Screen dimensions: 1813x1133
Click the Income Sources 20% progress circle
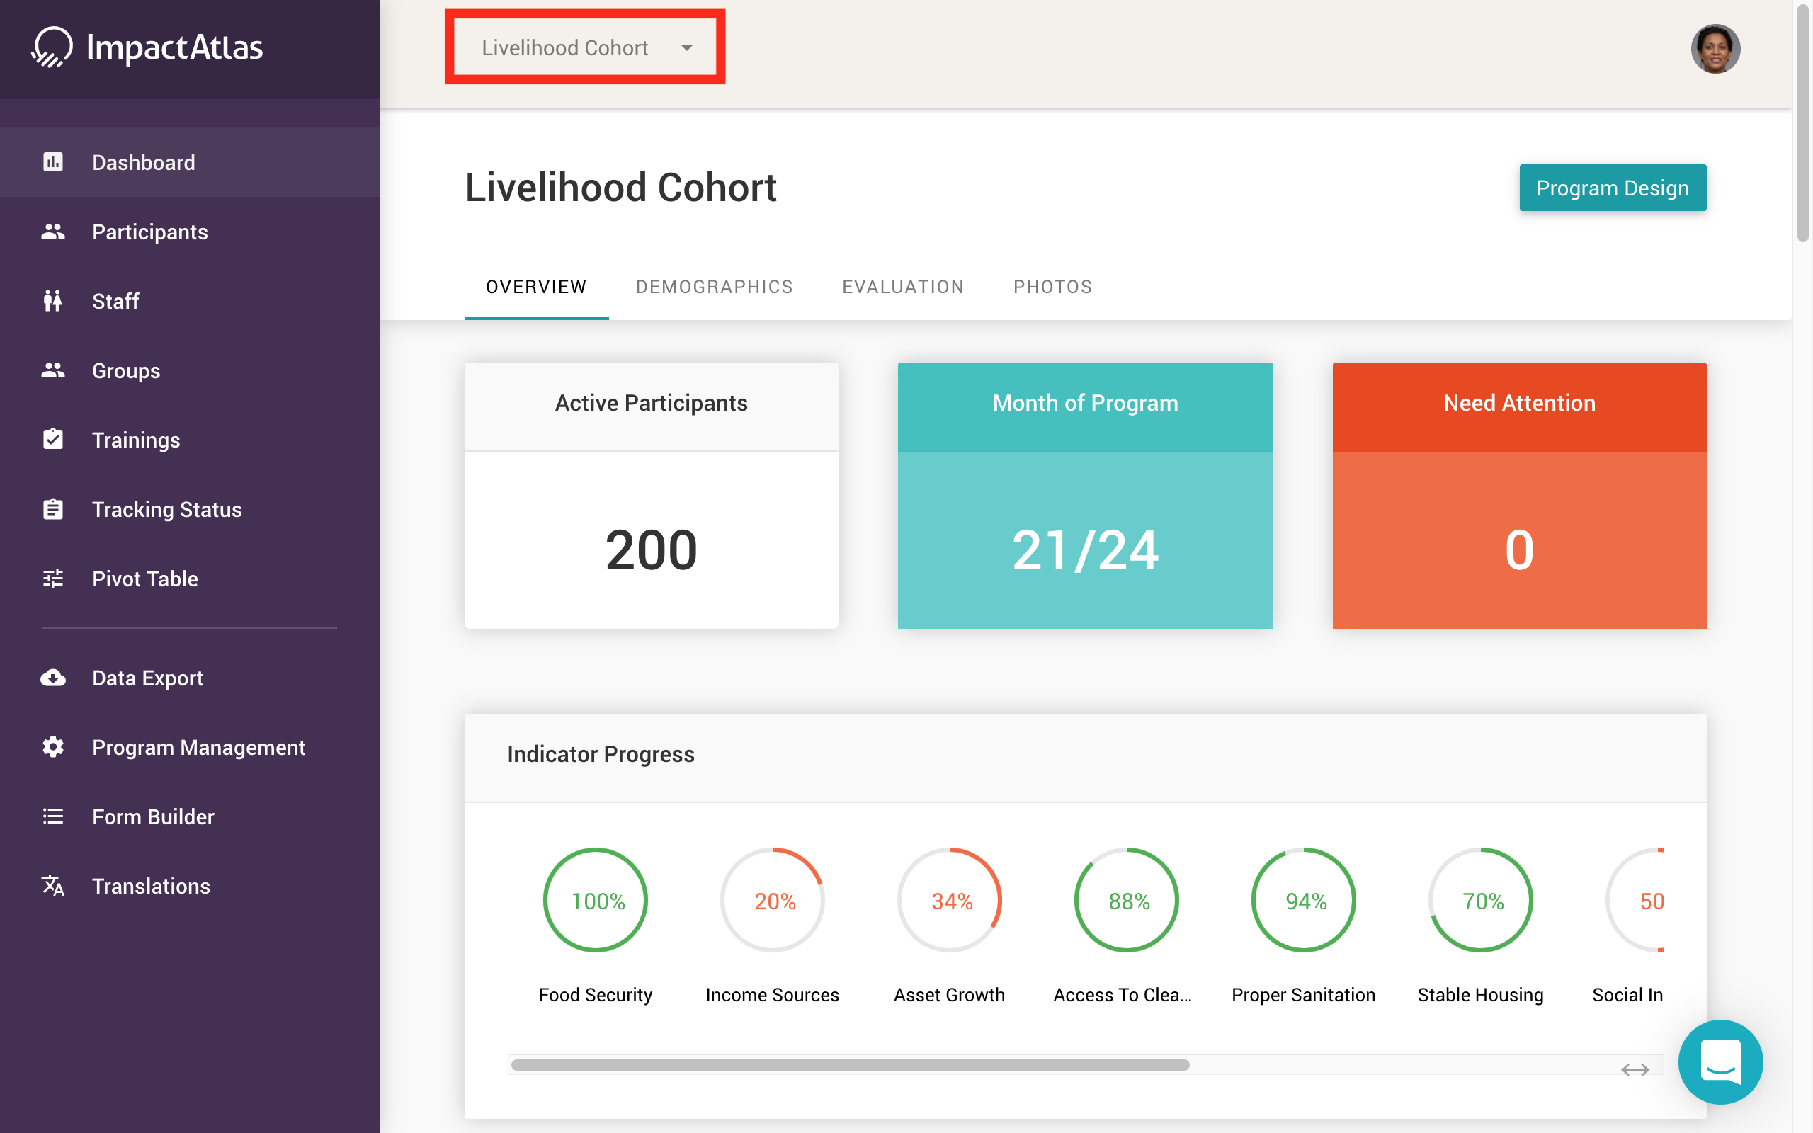pyautogui.click(x=773, y=900)
